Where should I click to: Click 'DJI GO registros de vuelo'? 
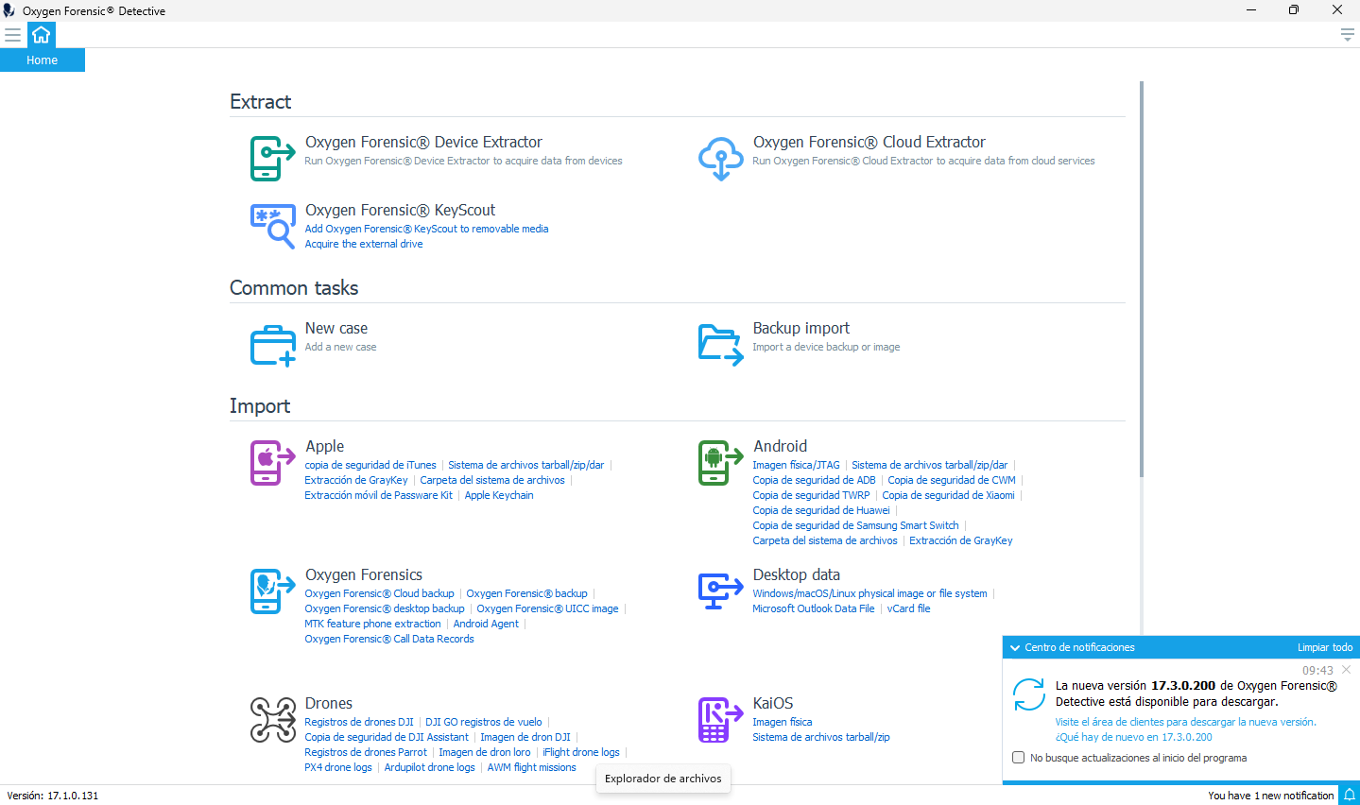click(x=484, y=722)
